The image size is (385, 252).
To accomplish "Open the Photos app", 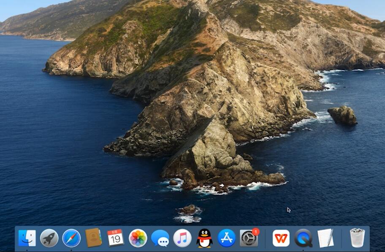I will [x=138, y=238].
